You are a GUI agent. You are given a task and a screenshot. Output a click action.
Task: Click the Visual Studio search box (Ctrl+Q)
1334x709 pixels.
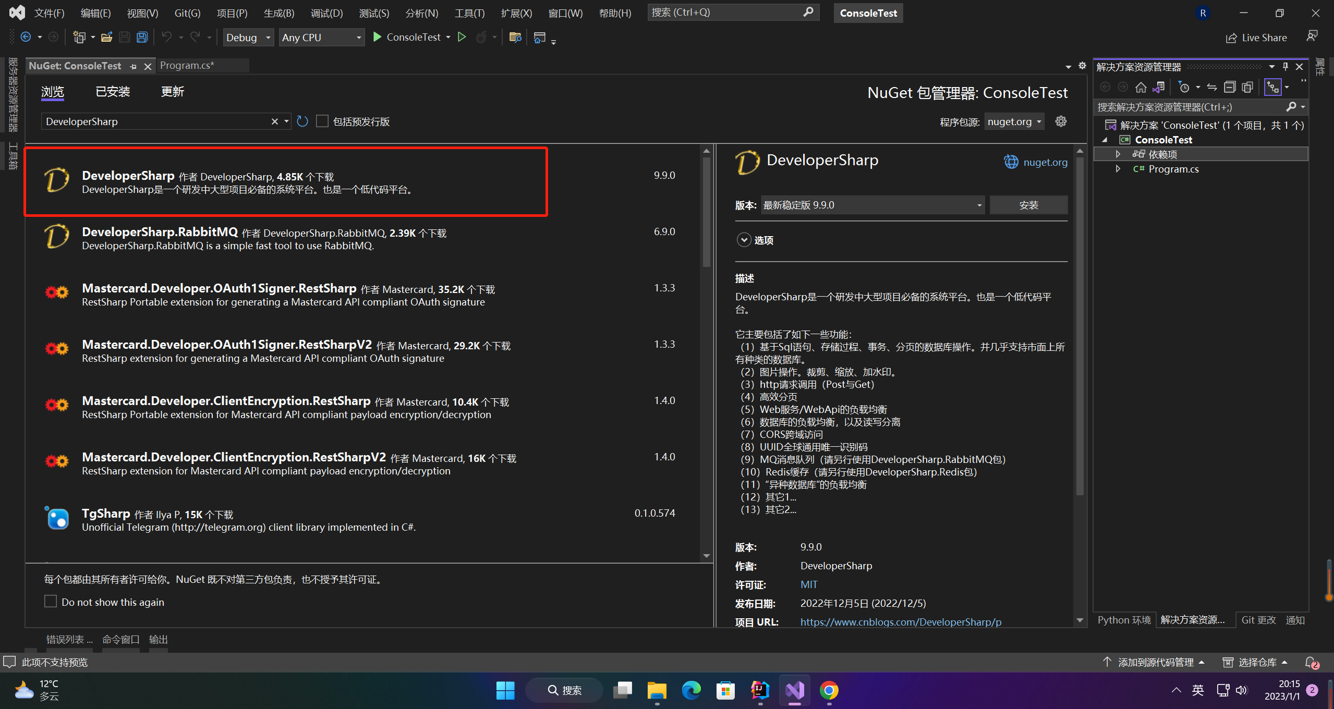733,12
